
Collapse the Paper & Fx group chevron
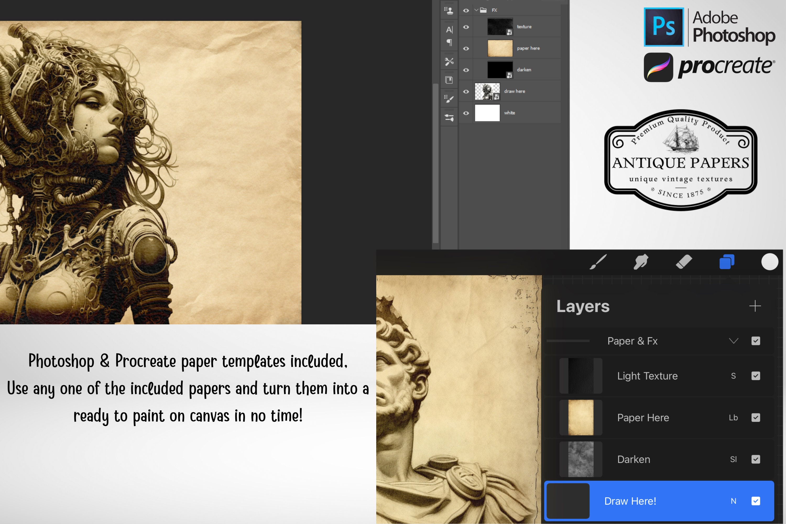734,341
